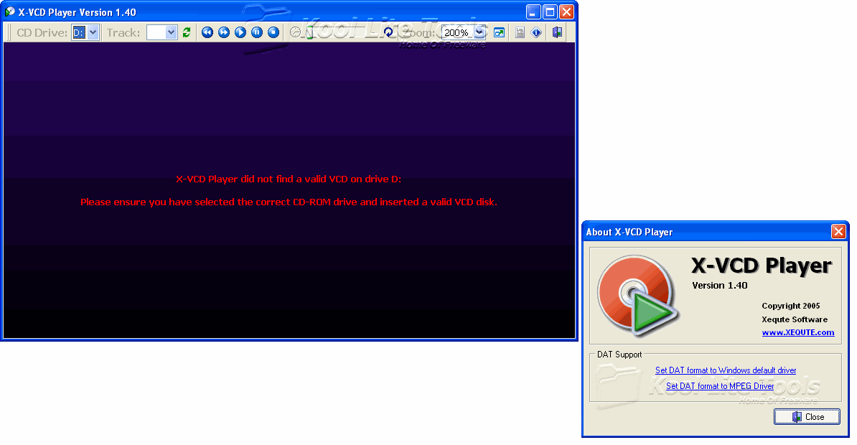
Task: Click the 'Copyright 2005' text
Action: tap(791, 306)
